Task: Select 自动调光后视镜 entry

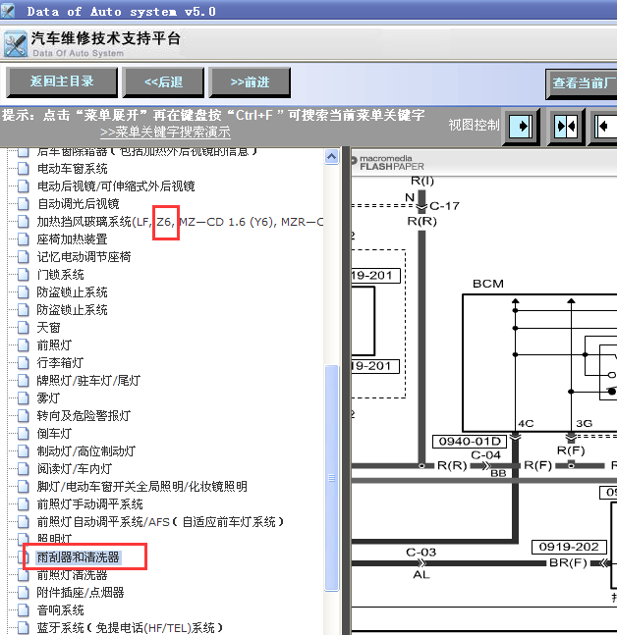Action: coord(78,204)
